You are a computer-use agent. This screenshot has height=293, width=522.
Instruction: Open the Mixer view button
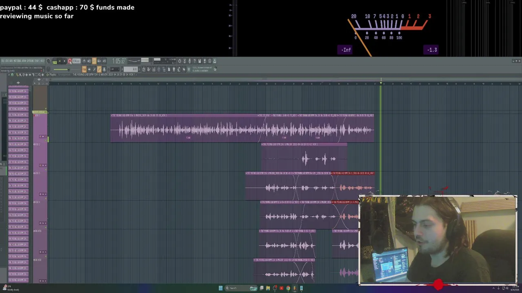point(159,69)
